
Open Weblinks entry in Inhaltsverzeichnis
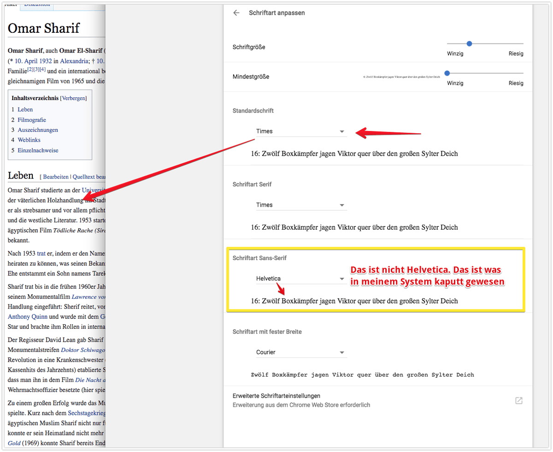(x=29, y=140)
